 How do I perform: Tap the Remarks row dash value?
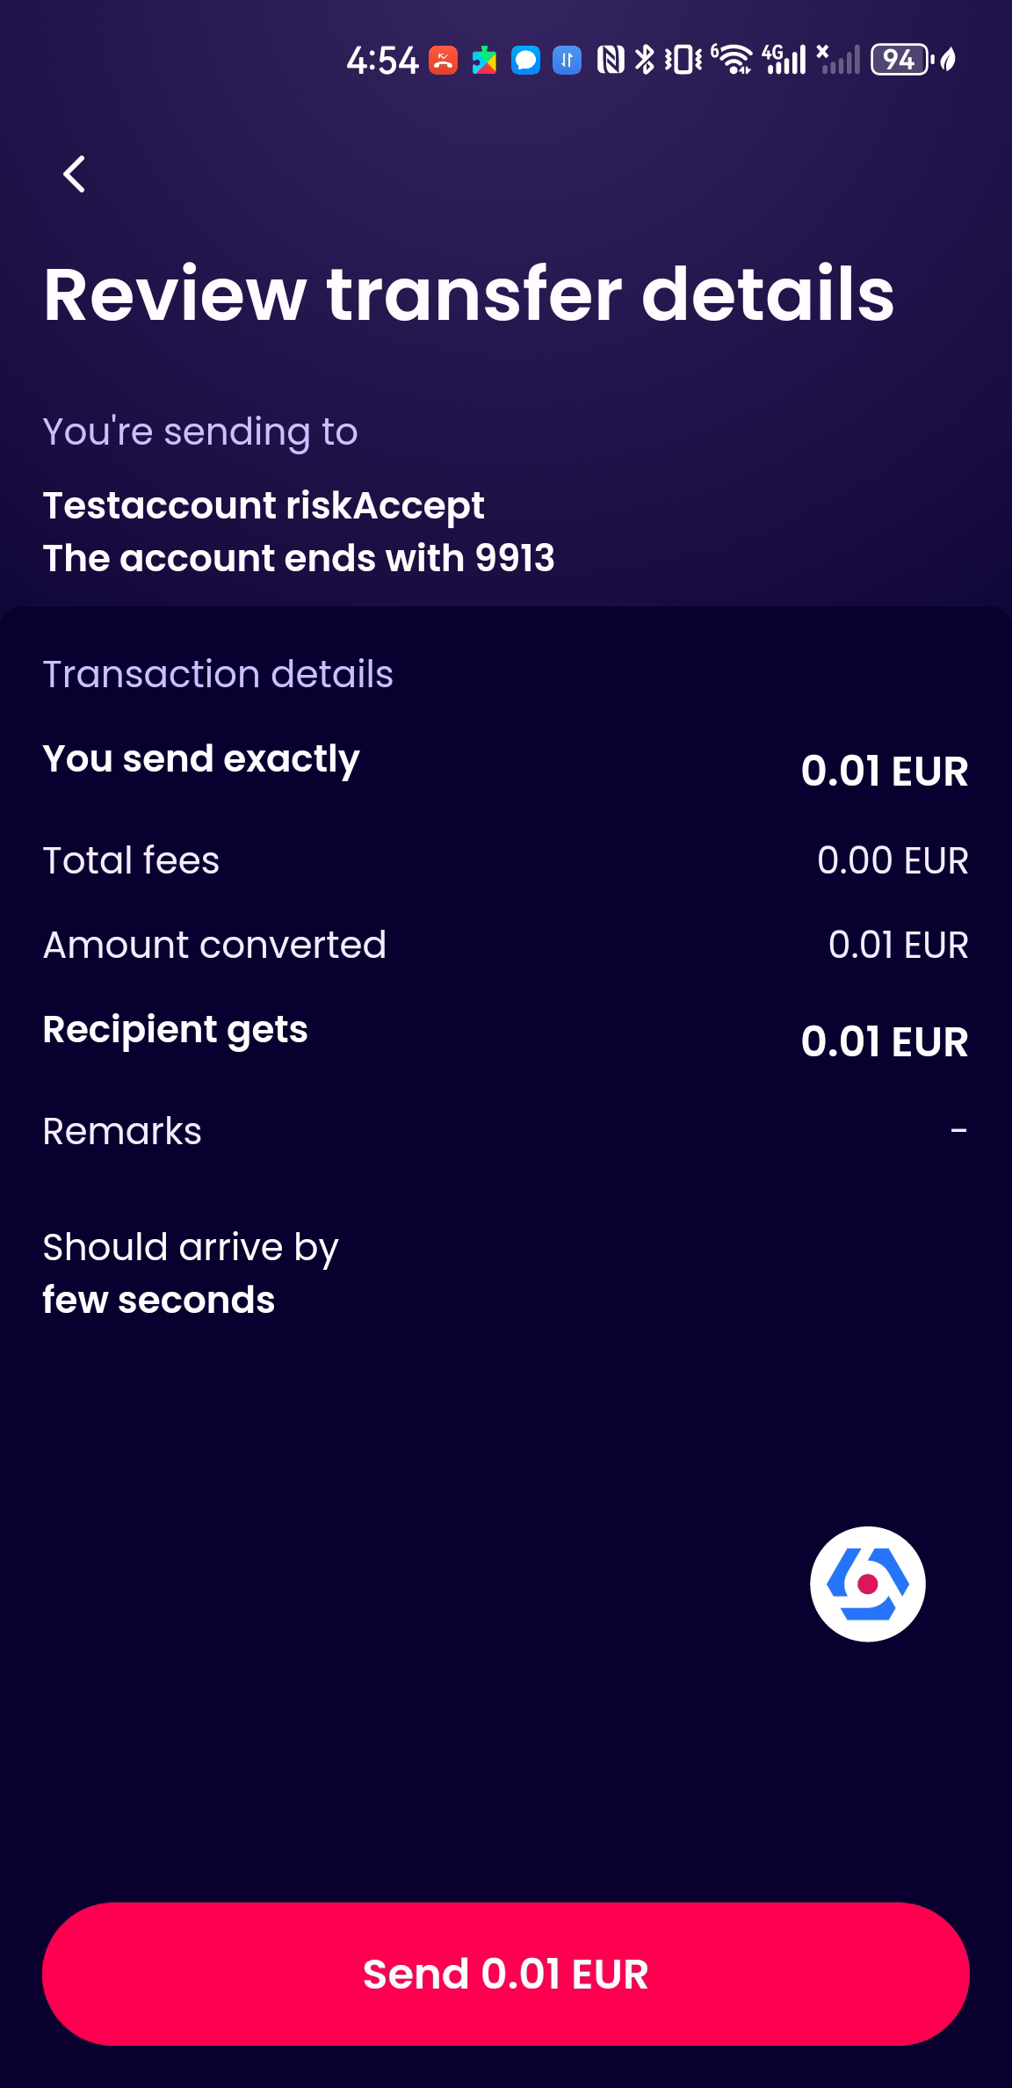[x=958, y=1131]
